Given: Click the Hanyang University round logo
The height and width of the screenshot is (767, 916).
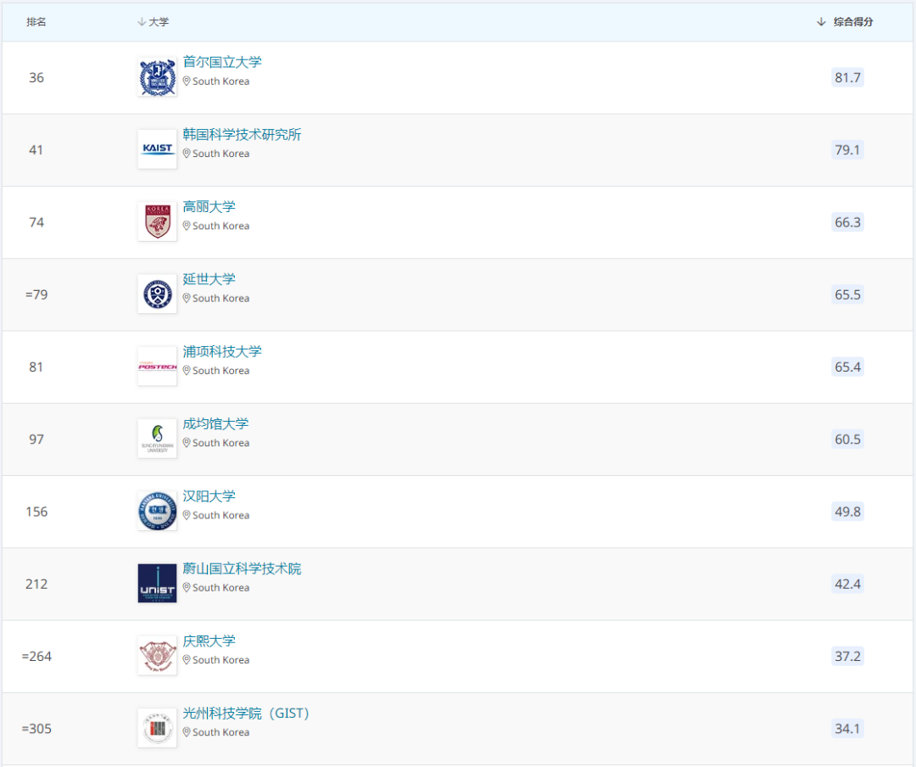Looking at the screenshot, I should point(157,511).
